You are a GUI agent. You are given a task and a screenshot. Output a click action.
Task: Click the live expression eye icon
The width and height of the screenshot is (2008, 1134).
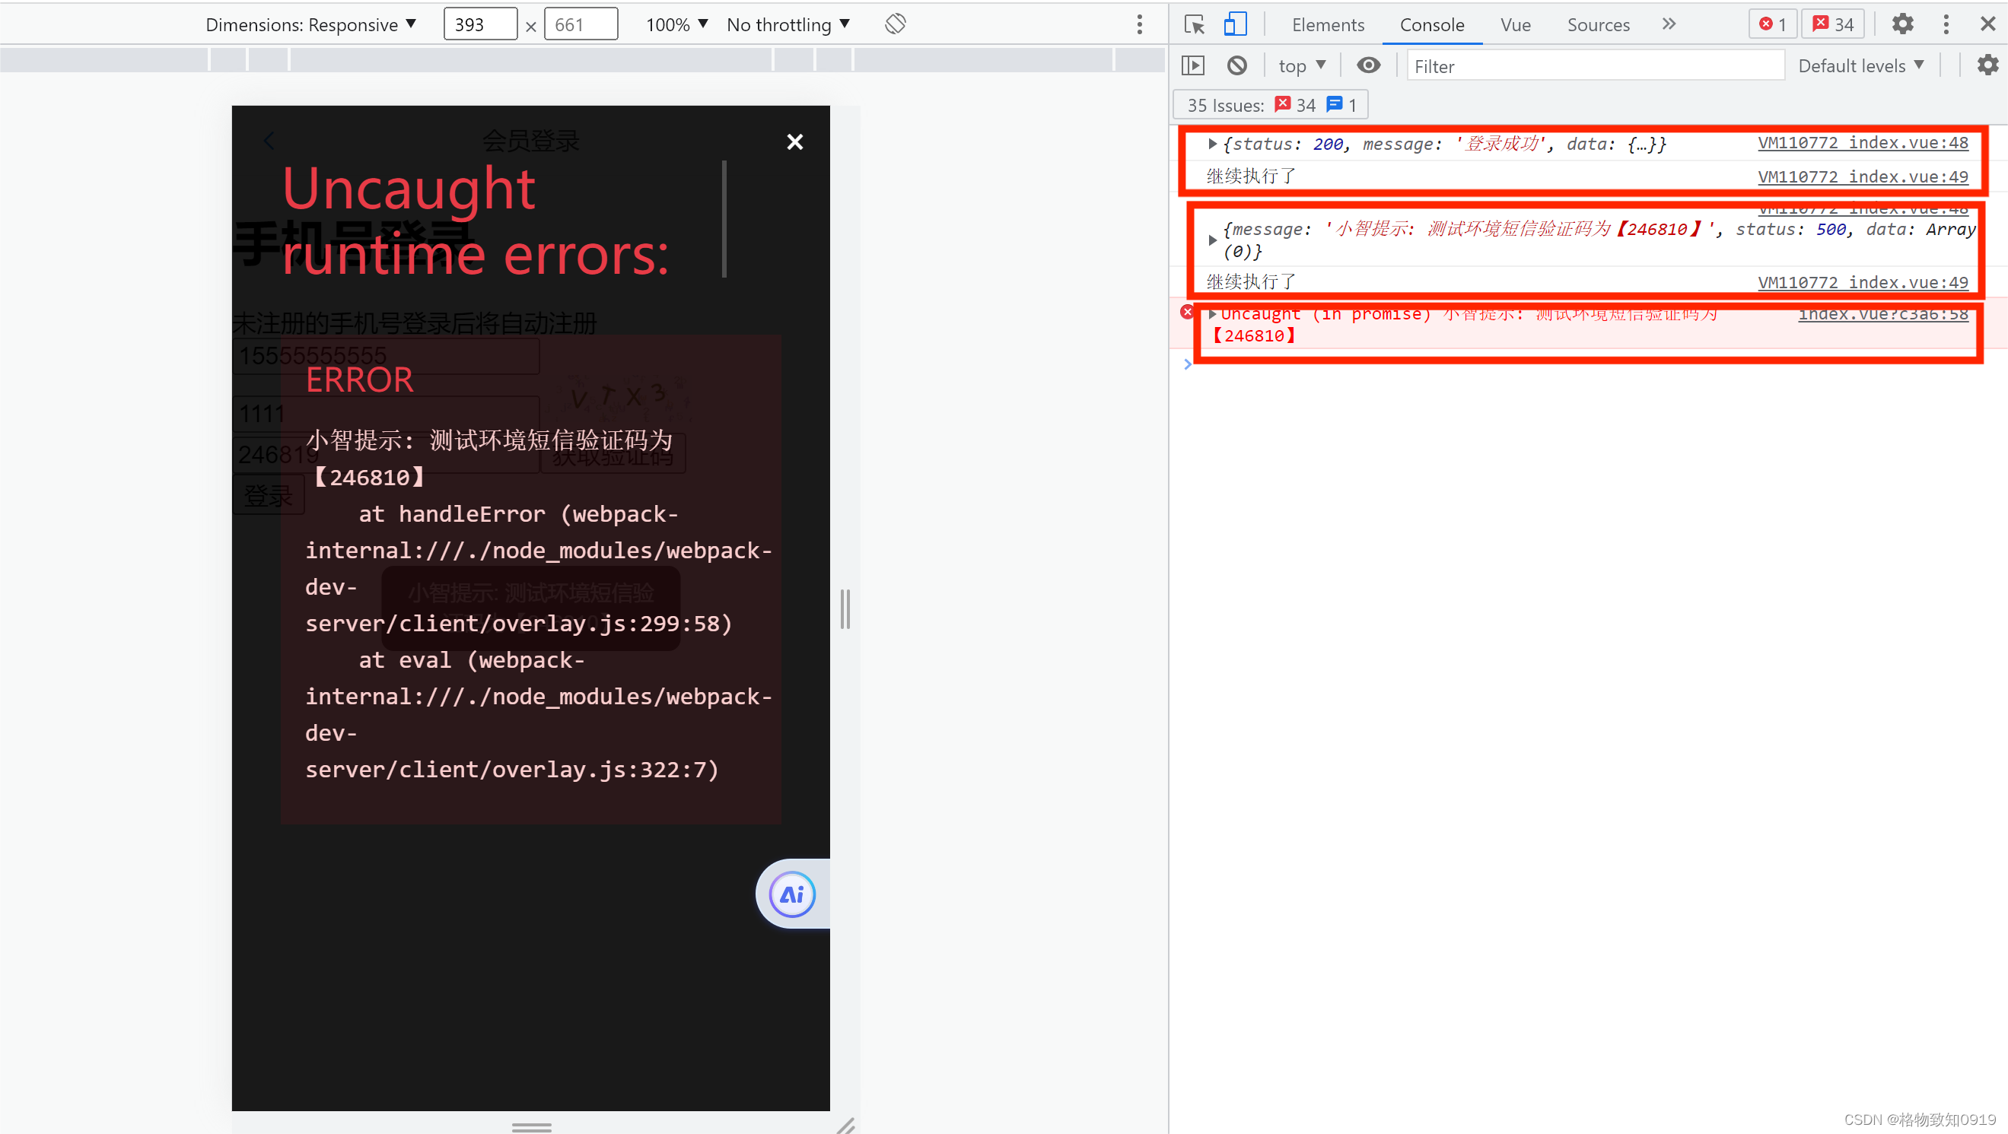point(1368,65)
